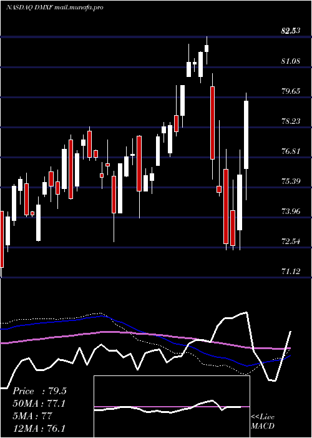Select the 81.08 price axis label
This screenshot has width=312, height=438.
tap(291, 61)
